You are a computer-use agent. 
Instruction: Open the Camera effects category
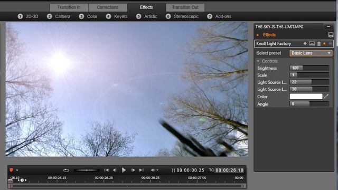[x=59, y=16]
